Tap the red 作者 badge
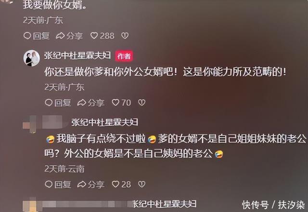Viewport: 308px width, 212px height. coord(124,56)
